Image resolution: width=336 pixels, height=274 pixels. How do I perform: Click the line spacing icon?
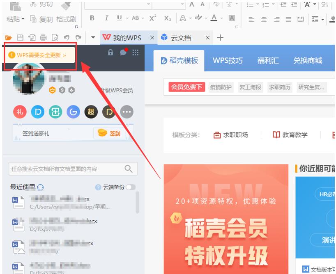tap(315, 19)
